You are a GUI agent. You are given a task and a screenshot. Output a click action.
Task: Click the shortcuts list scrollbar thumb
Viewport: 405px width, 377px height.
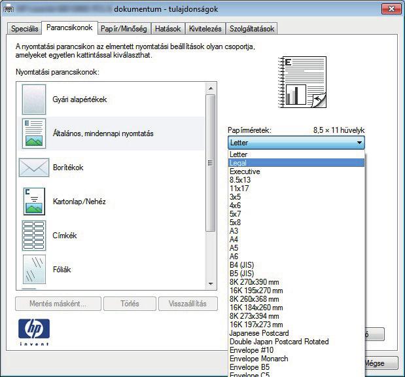click(x=211, y=163)
